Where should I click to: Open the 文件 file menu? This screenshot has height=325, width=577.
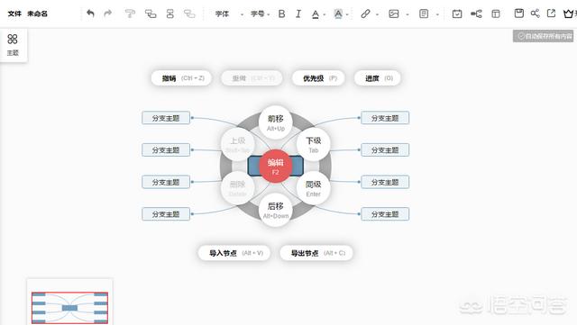(x=14, y=14)
